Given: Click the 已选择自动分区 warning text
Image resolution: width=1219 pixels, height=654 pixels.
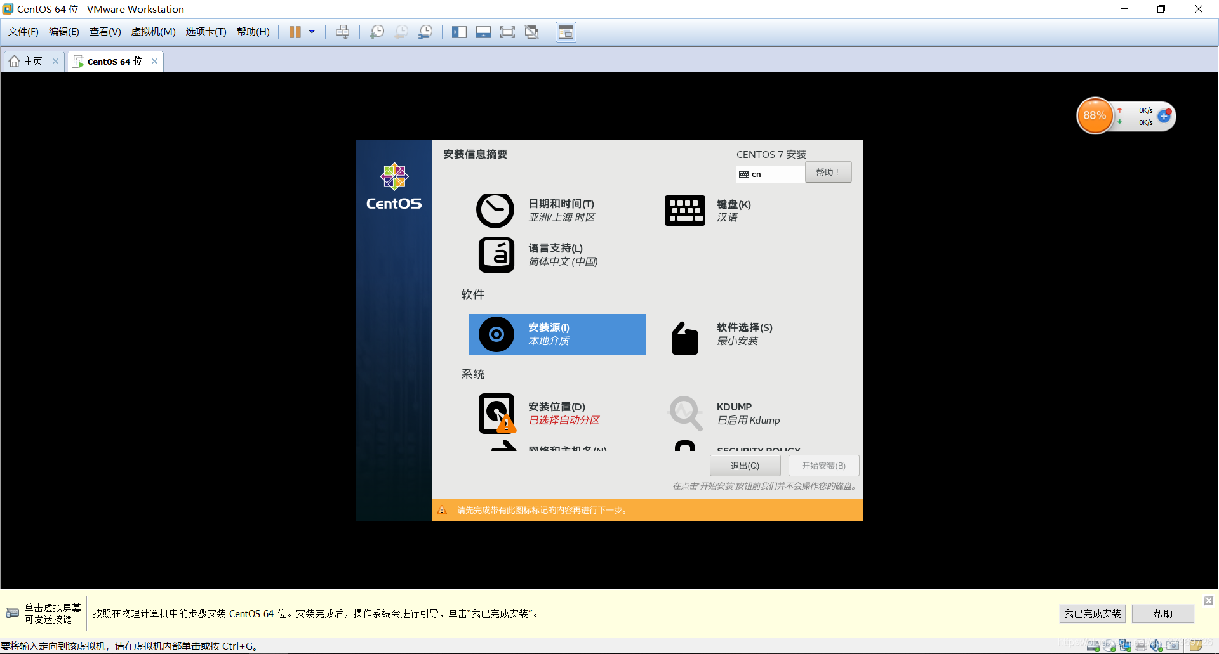Looking at the screenshot, I should [x=564, y=421].
